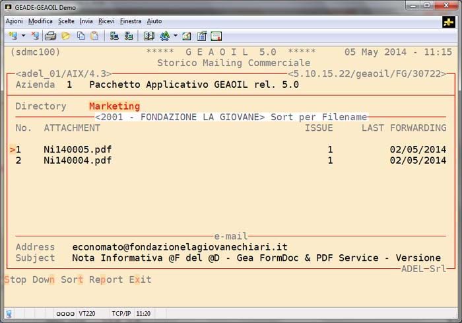Open the Finestra menu

coord(131,21)
